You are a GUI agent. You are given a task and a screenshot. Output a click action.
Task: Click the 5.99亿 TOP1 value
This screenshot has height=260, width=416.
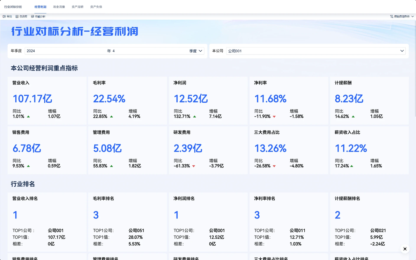click(x=377, y=237)
